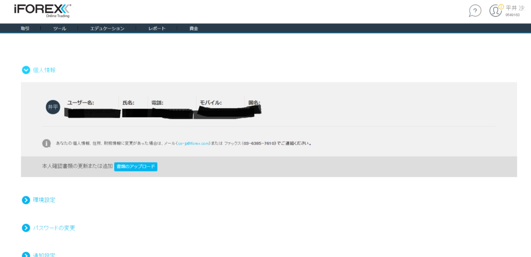Viewport: 531px width, 257px height.
Task: Expand the パスワードの変更 section
Action: [26, 228]
